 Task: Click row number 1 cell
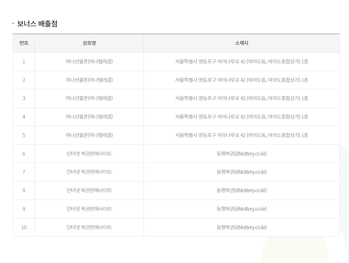point(24,62)
